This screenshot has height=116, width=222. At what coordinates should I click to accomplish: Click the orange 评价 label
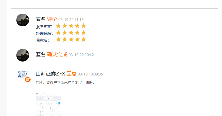52,20
